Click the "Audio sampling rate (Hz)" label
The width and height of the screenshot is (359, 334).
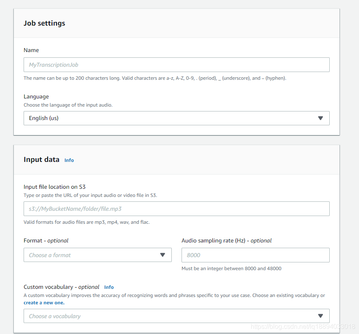pos(226,241)
